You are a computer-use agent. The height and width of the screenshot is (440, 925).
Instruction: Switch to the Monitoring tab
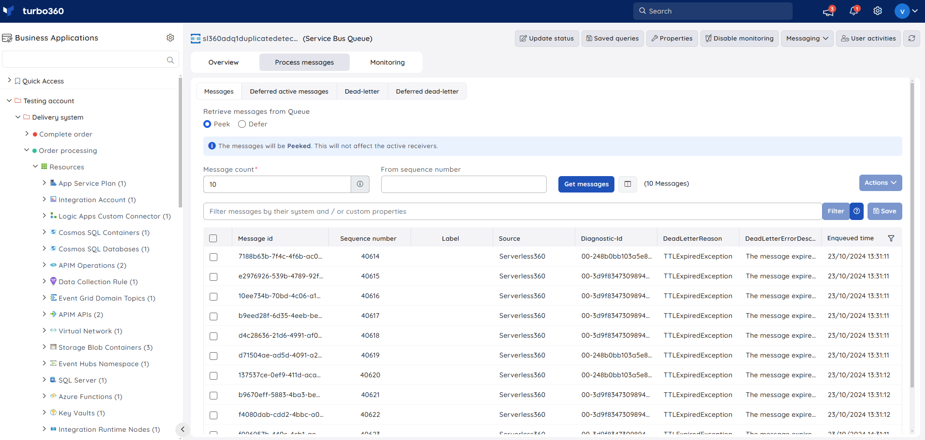pyautogui.click(x=387, y=62)
